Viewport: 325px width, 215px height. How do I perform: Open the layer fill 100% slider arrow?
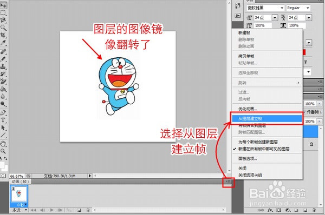point(320,121)
